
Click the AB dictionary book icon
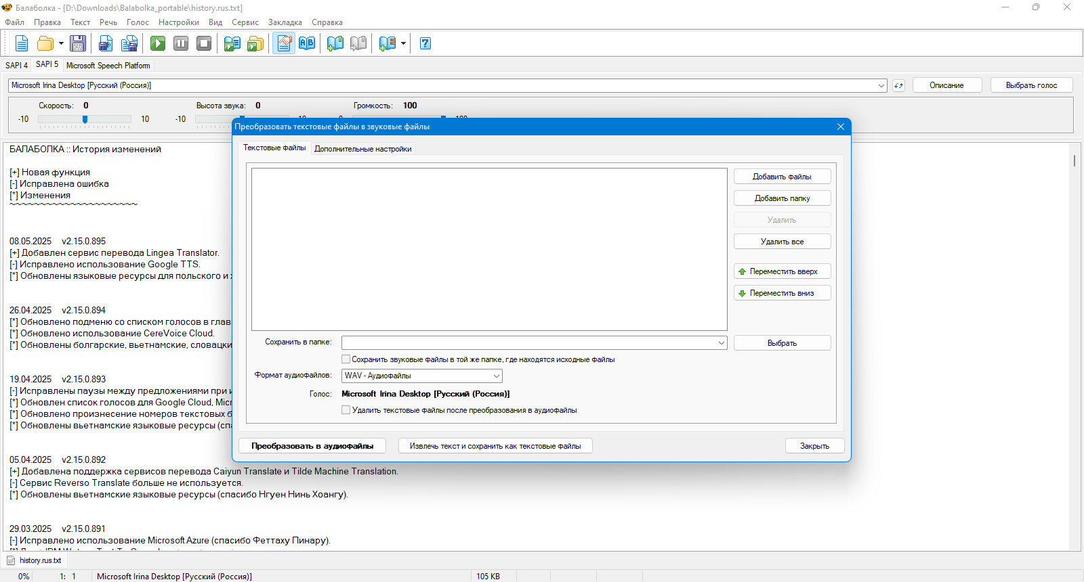coord(307,44)
